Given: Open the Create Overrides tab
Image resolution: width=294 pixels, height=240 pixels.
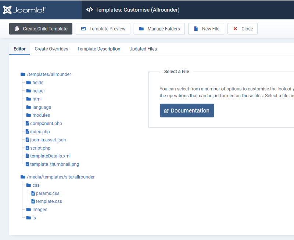Looking at the screenshot, I should click(x=51, y=49).
